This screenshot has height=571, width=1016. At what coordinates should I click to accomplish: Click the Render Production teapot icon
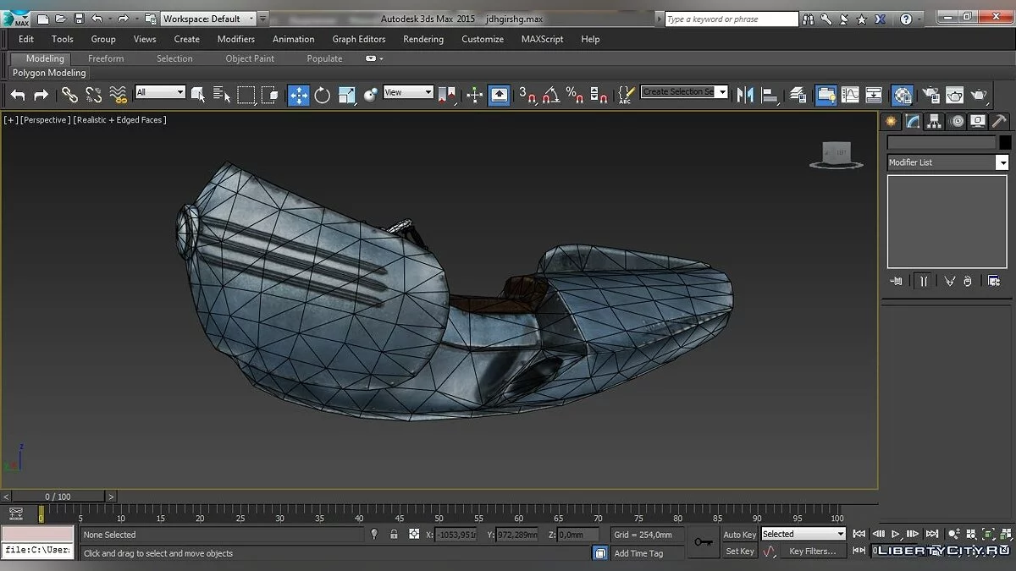(979, 95)
